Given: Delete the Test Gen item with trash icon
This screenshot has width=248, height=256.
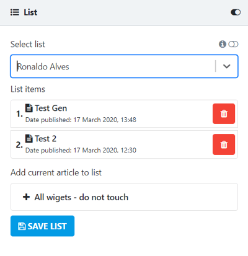Looking at the screenshot, I should point(224,113).
